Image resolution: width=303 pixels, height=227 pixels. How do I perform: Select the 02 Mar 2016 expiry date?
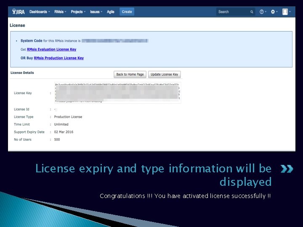tap(64, 132)
